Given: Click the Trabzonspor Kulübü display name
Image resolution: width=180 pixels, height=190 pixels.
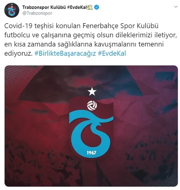Looking at the screenshot, I should 44,8.
